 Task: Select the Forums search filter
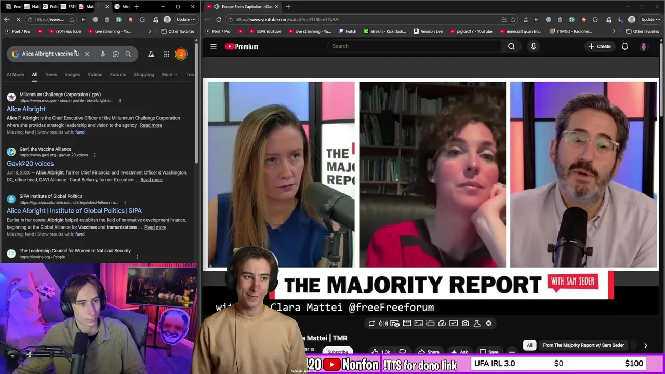pos(118,75)
